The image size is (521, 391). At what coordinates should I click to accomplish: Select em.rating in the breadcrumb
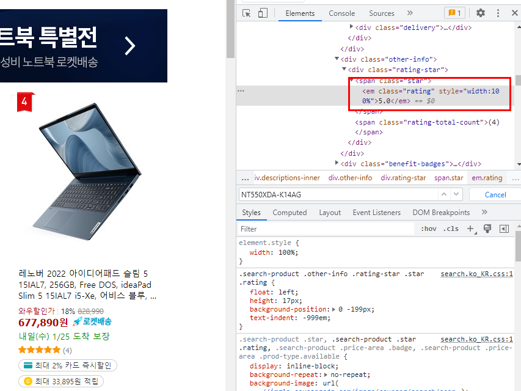click(487, 178)
